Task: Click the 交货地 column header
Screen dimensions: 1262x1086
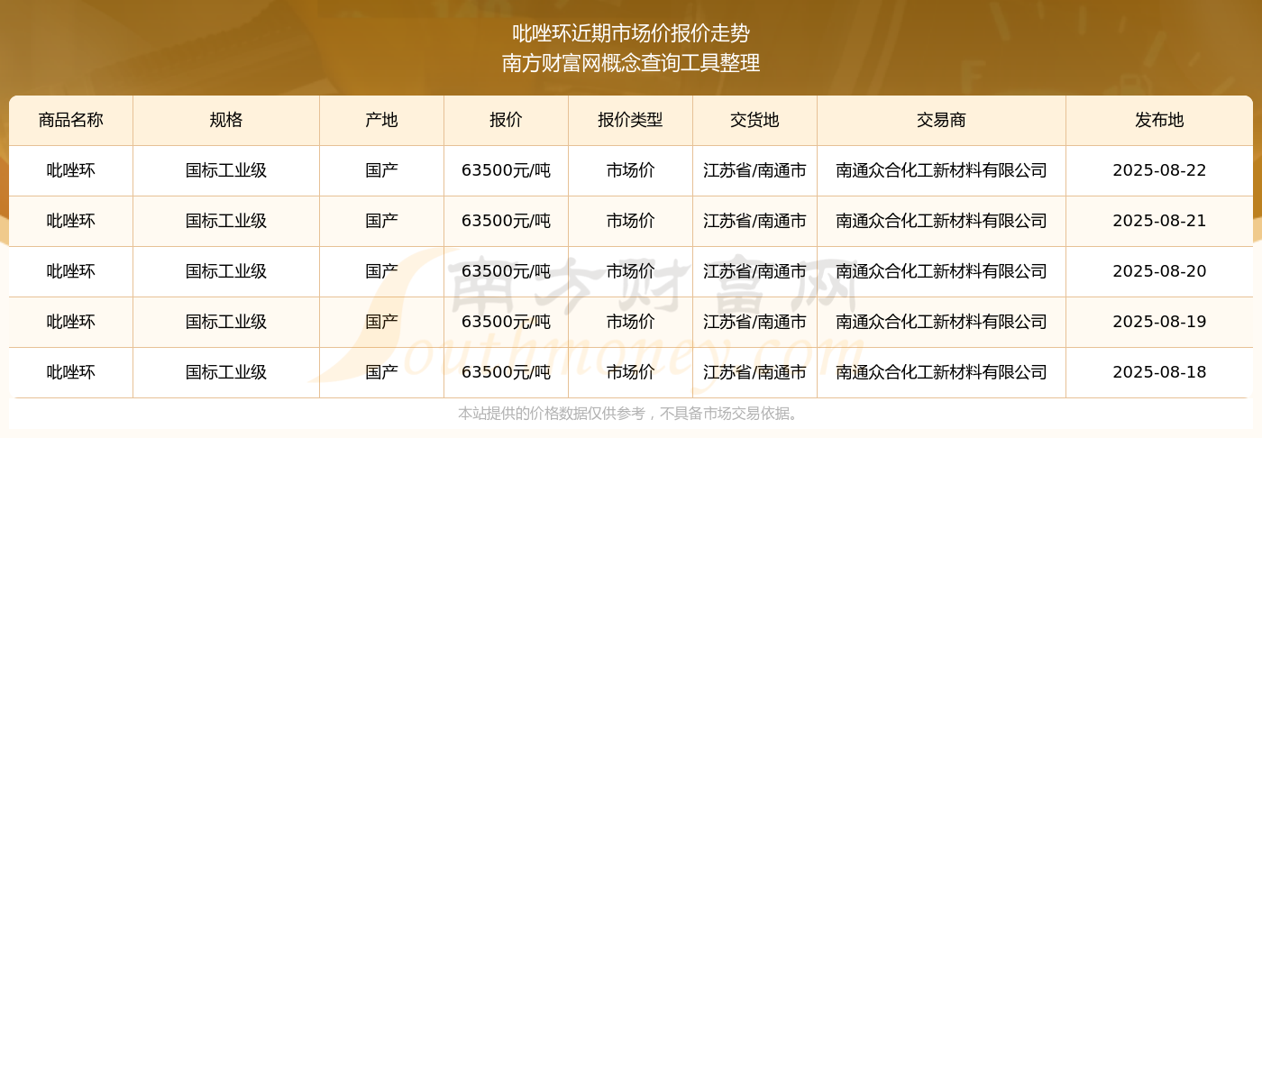Action: 754,120
